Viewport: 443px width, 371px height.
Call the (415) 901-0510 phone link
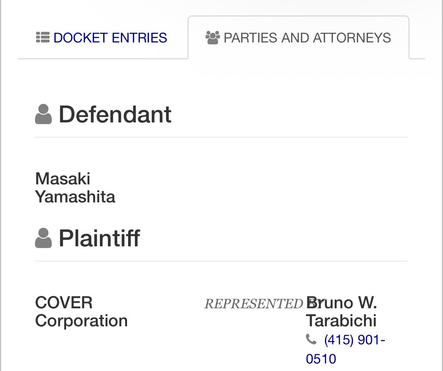pyautogui.click(x=354, y=340)
